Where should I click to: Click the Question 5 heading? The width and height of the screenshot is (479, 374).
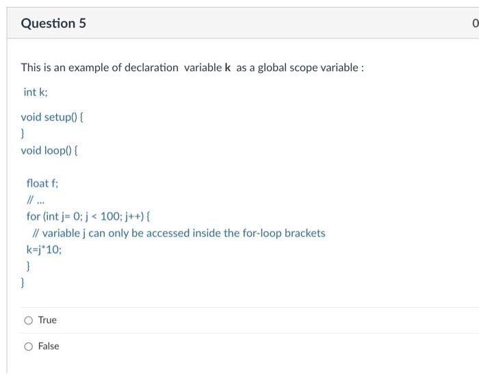(x=53, y=23)
